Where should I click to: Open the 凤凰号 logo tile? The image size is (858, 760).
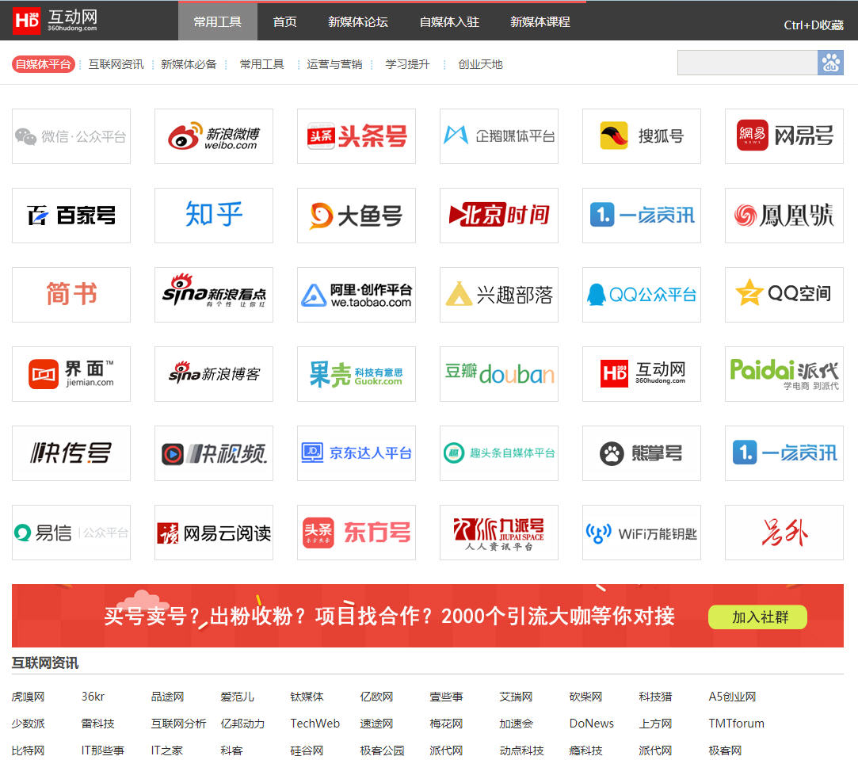(x=784, y=216)
